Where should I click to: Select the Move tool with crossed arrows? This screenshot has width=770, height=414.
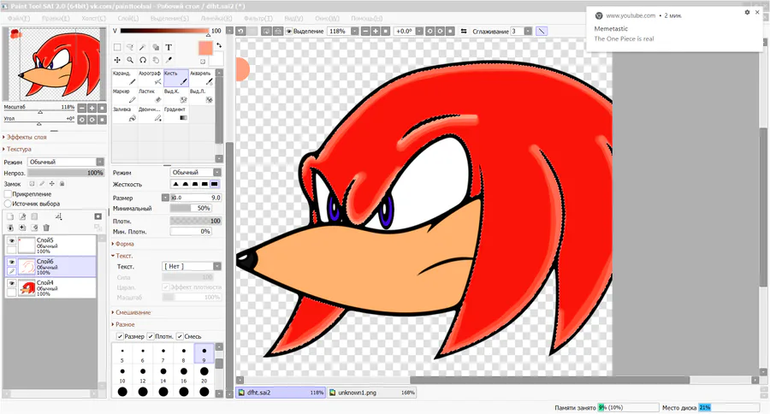[x=117, y=60]
